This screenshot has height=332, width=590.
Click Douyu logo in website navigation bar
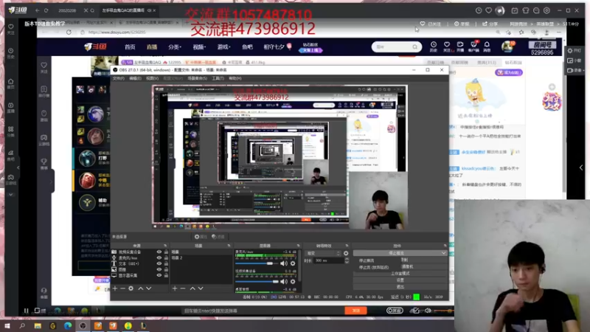coord(95,46)
